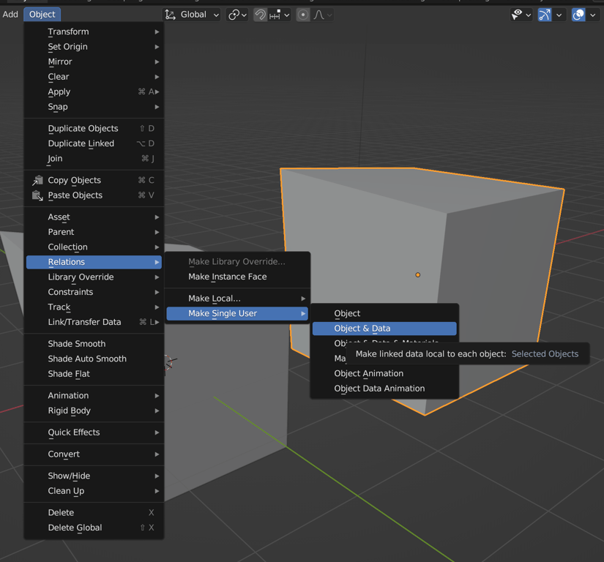The height and width of the screenshot is (562, 604).
Task: Open the pivot point selector icon
Action: [x=234, y=15]
